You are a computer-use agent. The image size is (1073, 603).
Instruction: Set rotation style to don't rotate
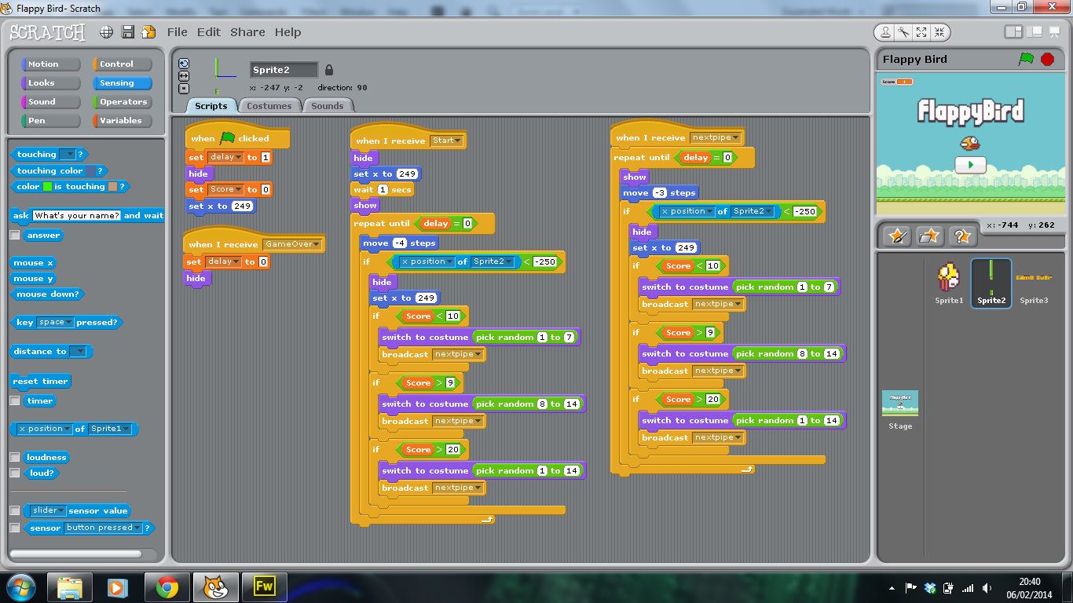pos(184,89)
